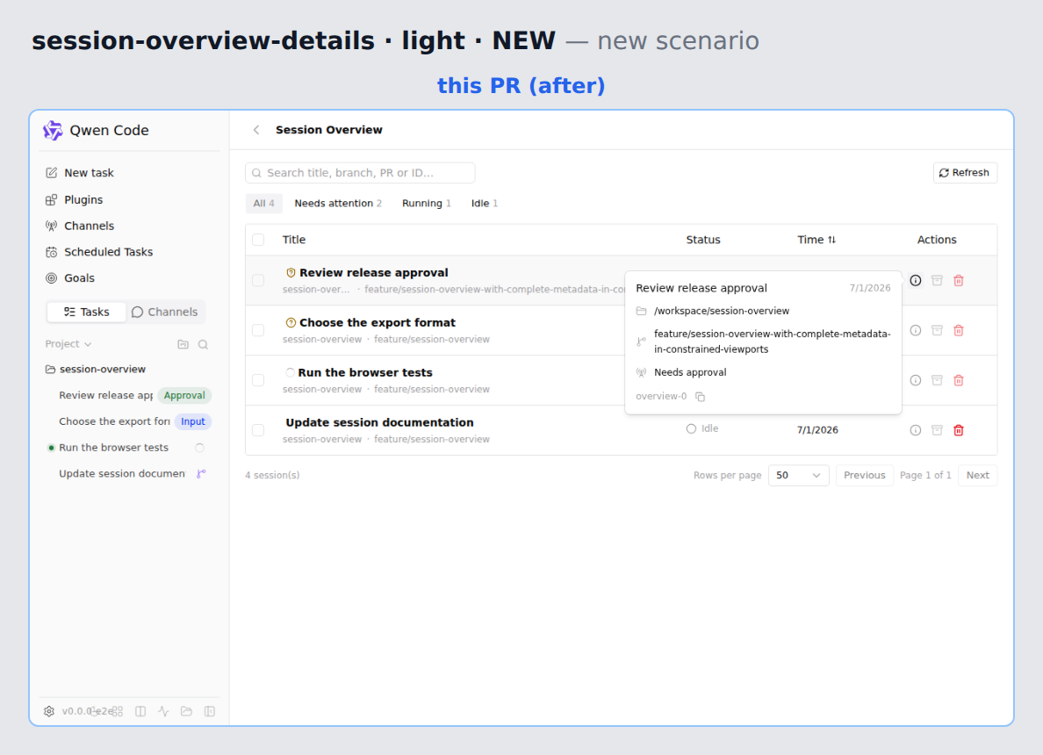Viewport: 1043px width, 755px height.
Task: Filter by Running sessions
Action: pos(427,204)
